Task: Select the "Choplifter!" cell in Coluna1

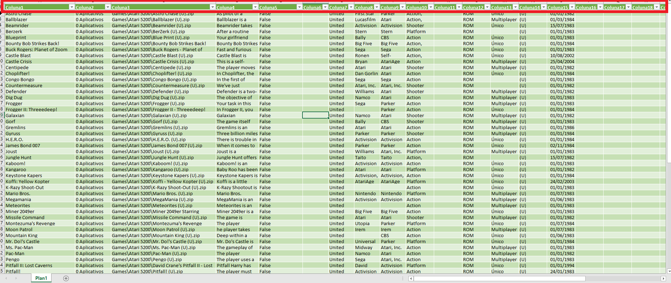Action: click(40, 73)
